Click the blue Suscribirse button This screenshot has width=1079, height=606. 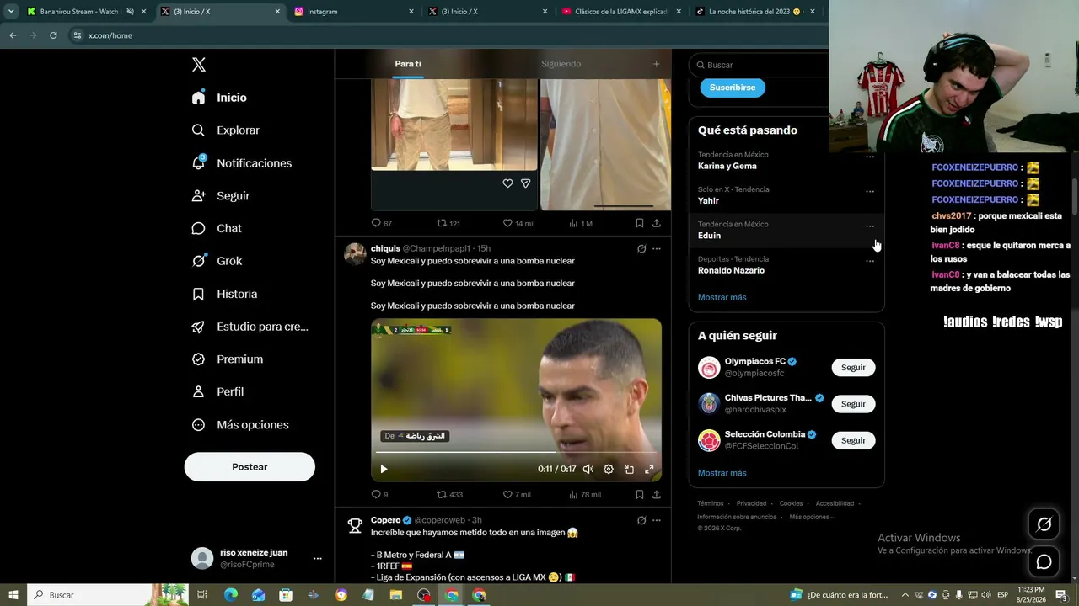733,88
